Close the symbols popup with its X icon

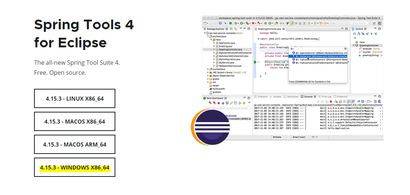[x=345, y=49]
